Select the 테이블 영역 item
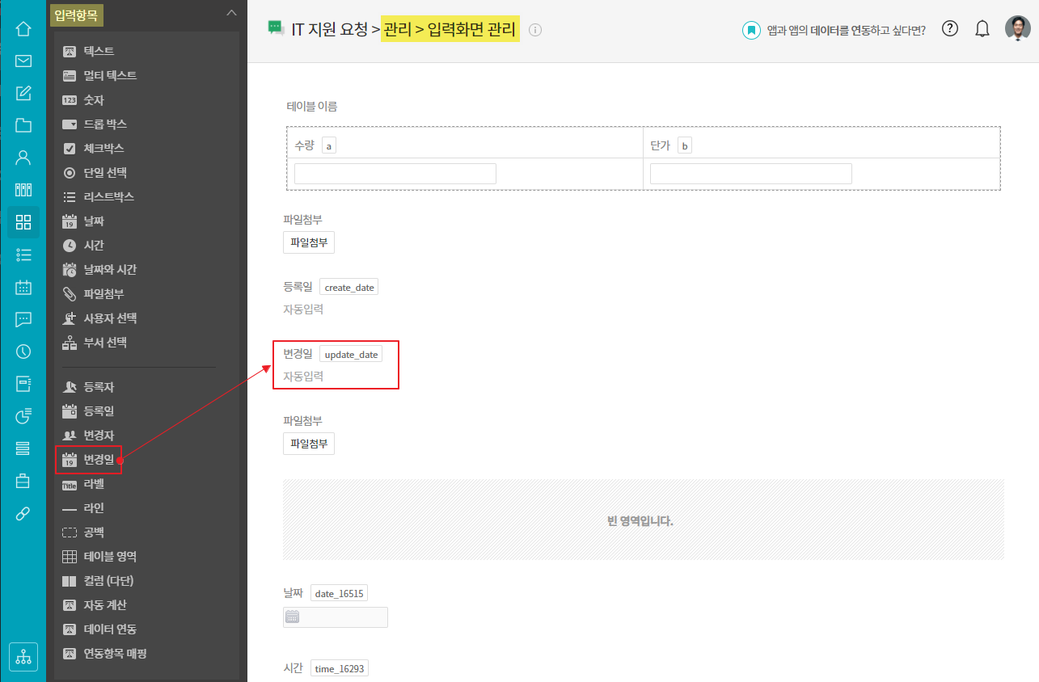The height and width of the screenshot is (682, 1039). (x=110, y=557)
